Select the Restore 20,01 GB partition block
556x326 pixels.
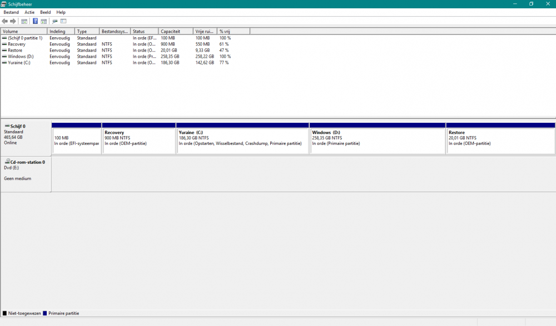(x=500, y=141)
